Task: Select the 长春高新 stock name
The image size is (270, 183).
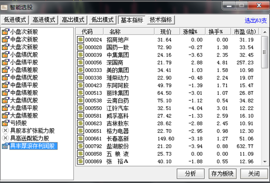Action: [117, 138]
